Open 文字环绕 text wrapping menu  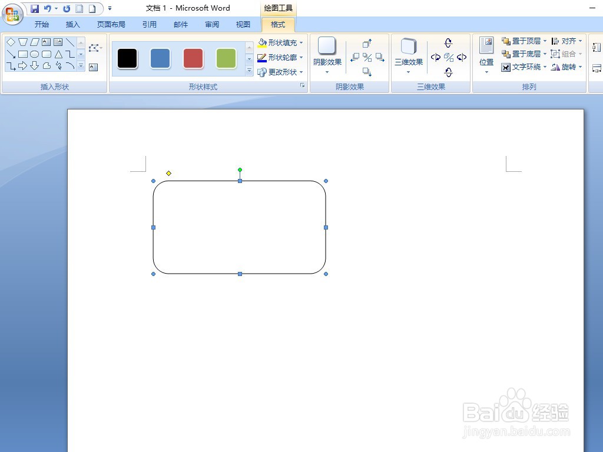(x=524, y=67)
